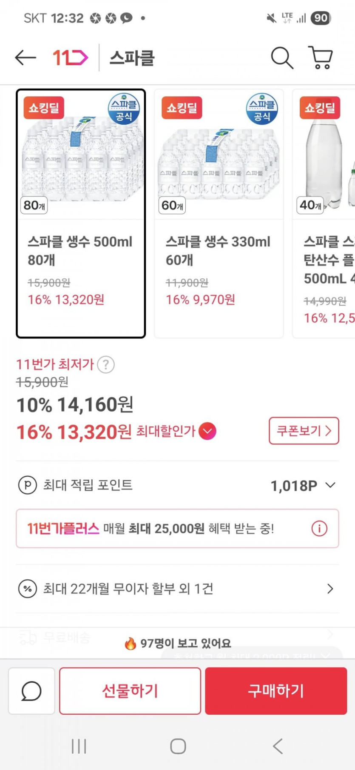Tap the back arrow in header
Image resolution: width=355 pixels, height=770 pixels.
tap(26, 58)
